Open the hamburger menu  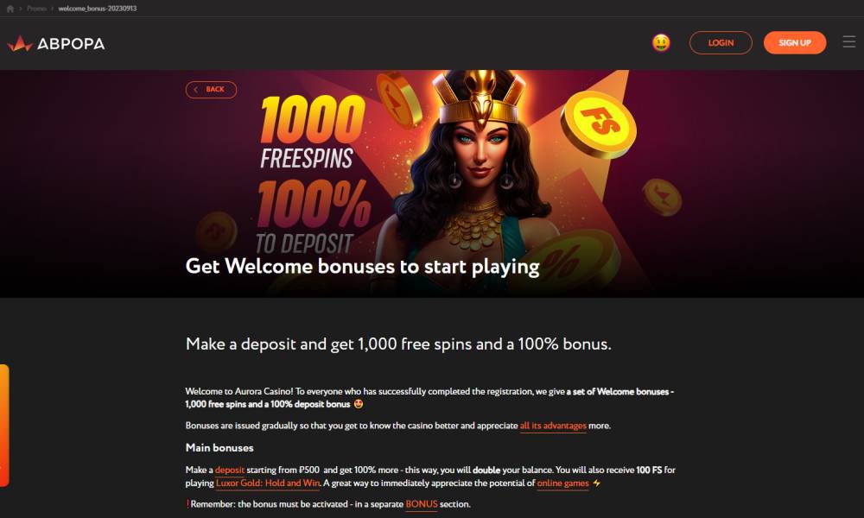click(x=848, y=41)
